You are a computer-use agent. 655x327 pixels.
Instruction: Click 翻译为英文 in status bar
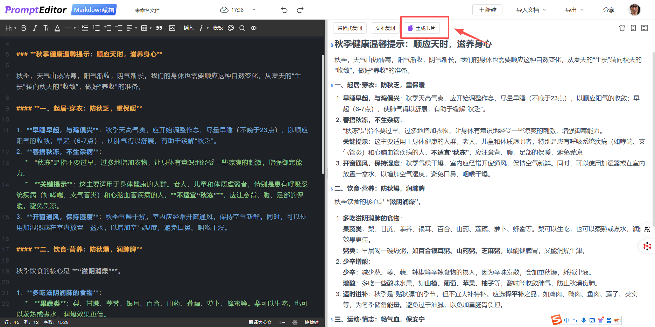pyautogui.click(x=260, y=322)
